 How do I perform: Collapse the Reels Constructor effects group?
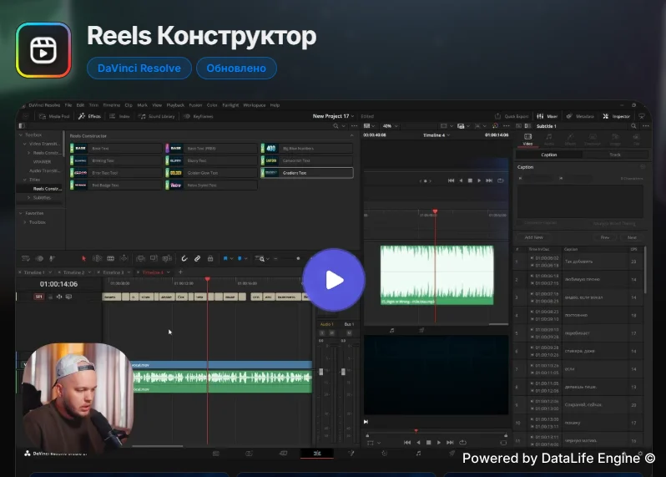(x=351, y=135)
